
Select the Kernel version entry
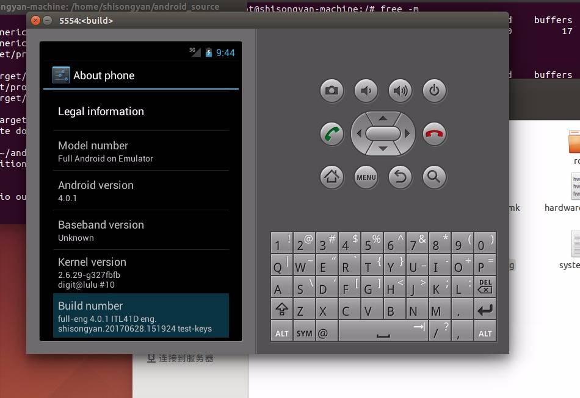(141, 272)
